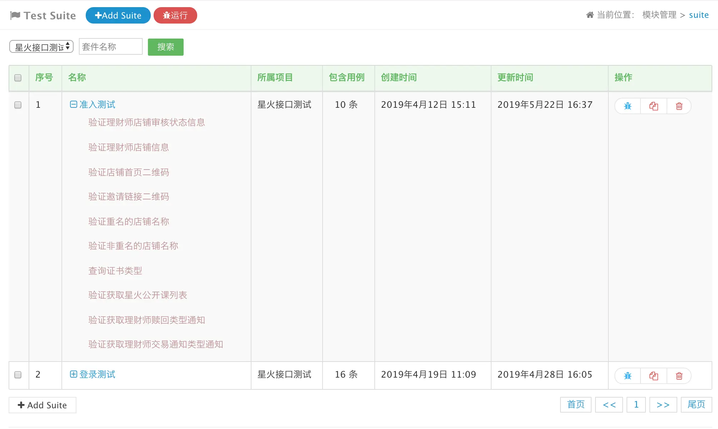
Task: Click the green 搜索 button
Action: pyautogui.click(x=166, y=47)
